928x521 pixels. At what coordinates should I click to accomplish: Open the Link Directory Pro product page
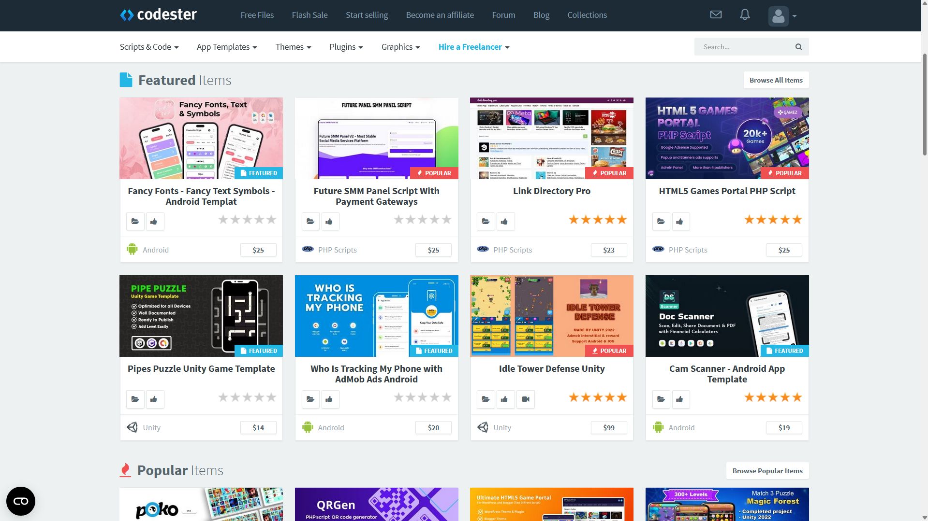pyautogui.click(x=551, y=191)
